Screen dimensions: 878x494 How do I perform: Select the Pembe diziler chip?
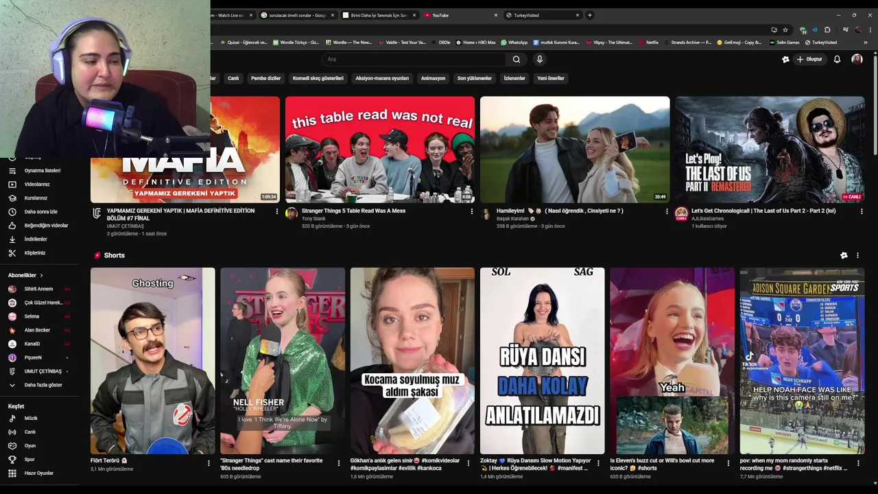[265, 78]
